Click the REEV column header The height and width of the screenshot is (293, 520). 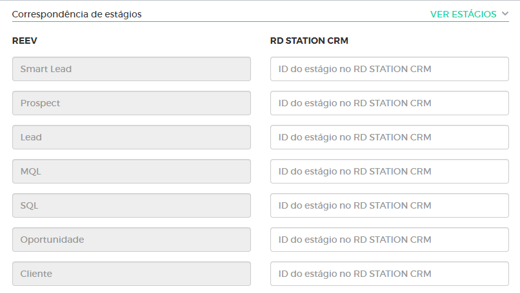(24, 41)
